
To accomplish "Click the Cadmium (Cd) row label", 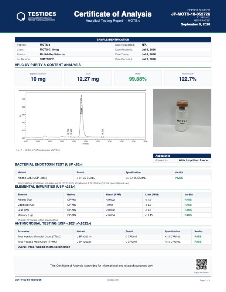I will 26,205.
